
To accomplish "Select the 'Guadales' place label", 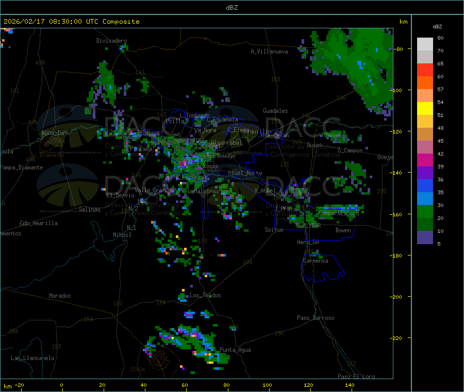I will coord(275,111).
